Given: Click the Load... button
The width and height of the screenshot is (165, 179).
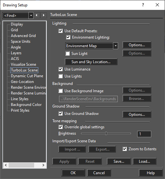Looking at the screenshot, I should tap(145, 161).
